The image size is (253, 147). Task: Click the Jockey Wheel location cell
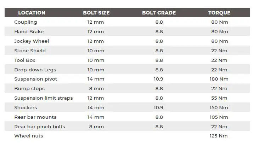tap(32, 41)
